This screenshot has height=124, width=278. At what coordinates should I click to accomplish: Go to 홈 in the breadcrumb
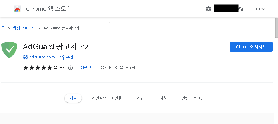coord(3,28)
